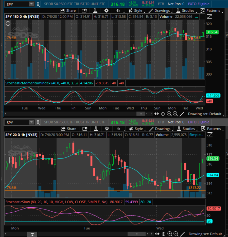Click the left panel collapse arrow on the window edge
The width and height of the screenshot is (228, 237).
tap(2, 112)
